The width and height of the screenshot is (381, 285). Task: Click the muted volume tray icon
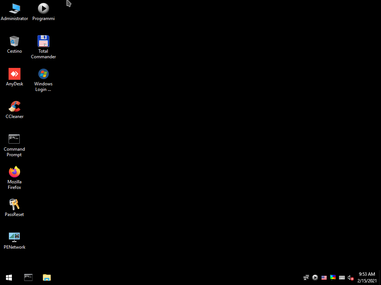click(x=350, y=278)
